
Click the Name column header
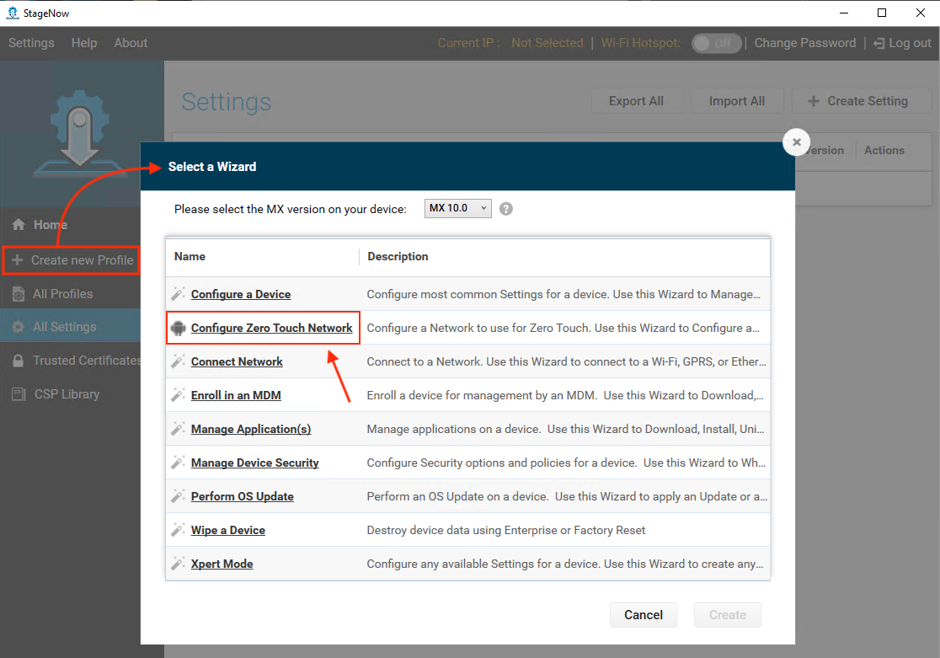click(190, 256)
